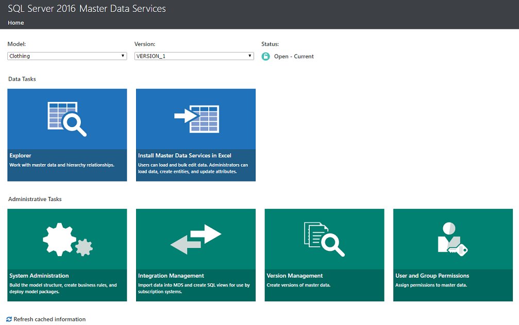
Task: Click 'Create versions of master data.' text
Action: pos(298,285)
